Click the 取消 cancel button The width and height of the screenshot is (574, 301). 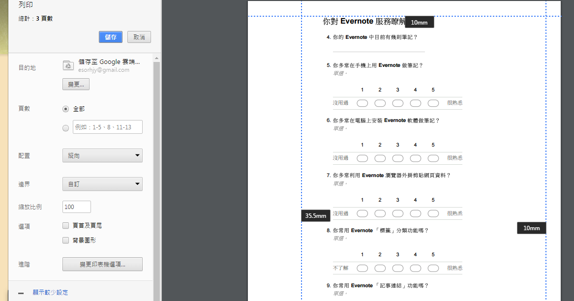[x=139, y=37]
